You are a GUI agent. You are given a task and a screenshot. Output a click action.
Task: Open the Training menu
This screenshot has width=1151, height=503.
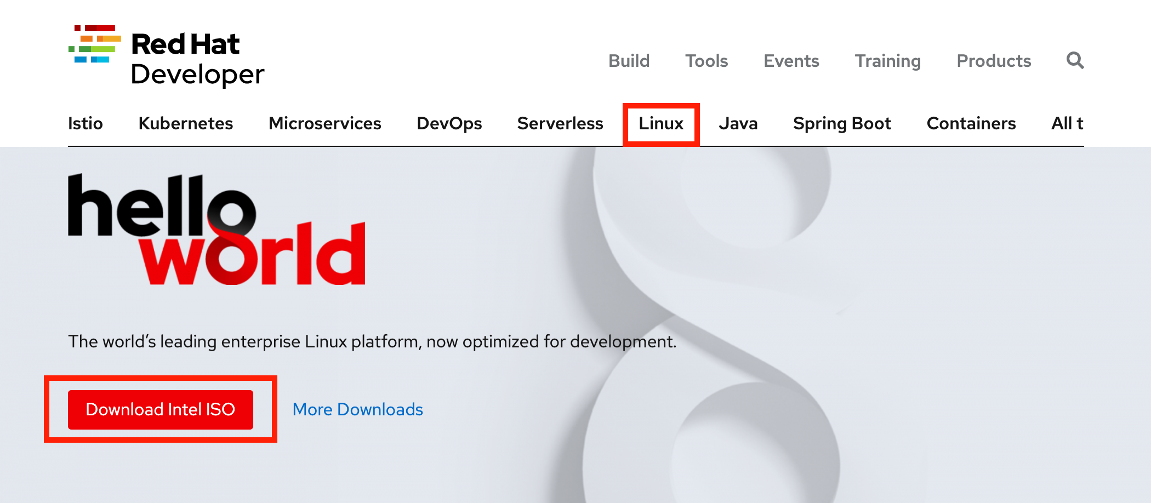[888, 61]
